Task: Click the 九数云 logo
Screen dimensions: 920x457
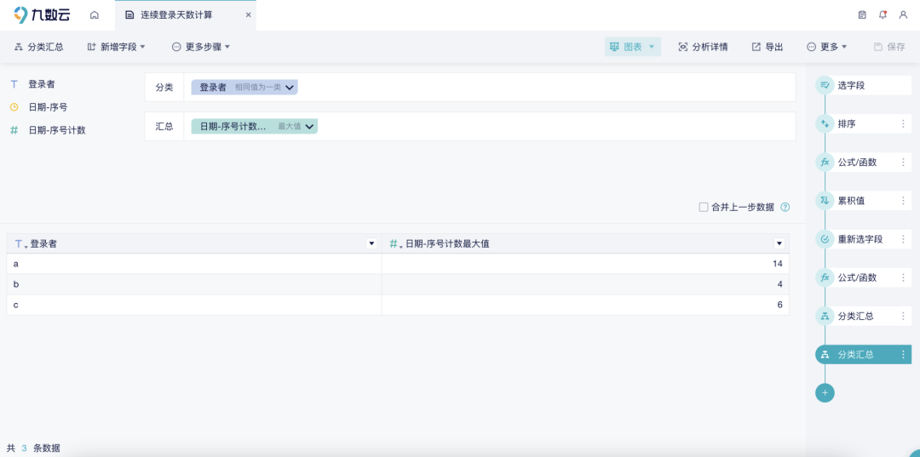Action: 42,15
